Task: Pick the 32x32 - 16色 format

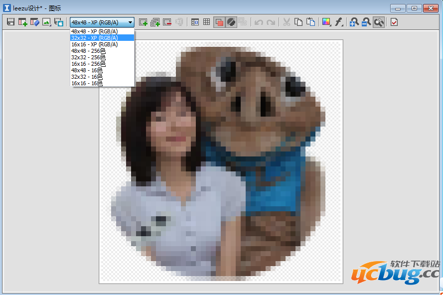Action: 102,77
